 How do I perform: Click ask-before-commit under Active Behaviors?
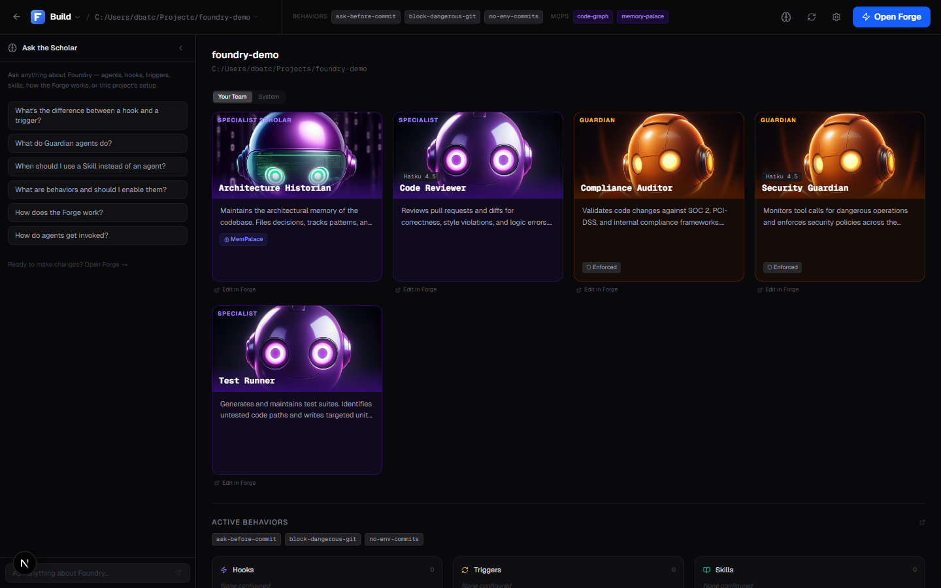[x=246, y=539]
